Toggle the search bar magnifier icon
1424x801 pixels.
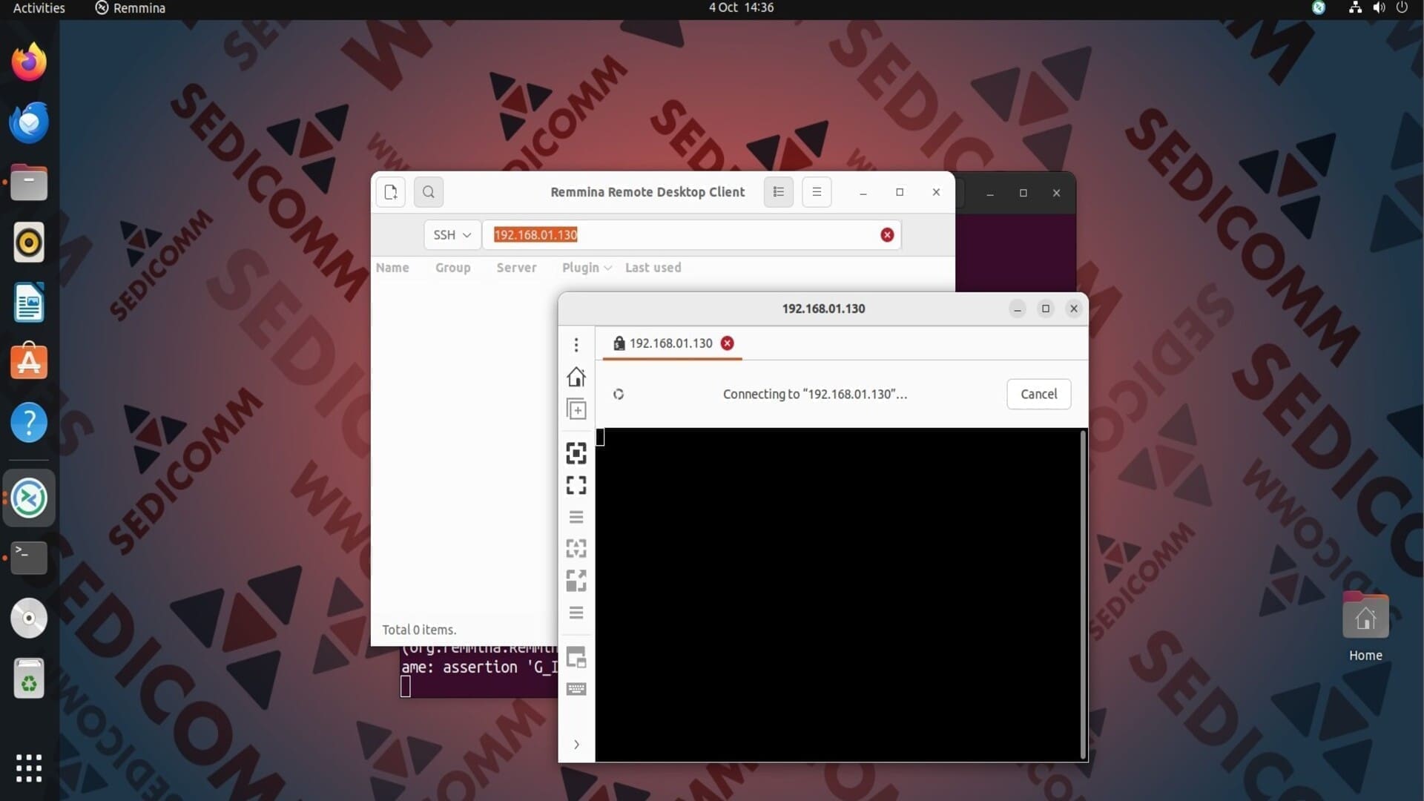(x=429, y=192)
